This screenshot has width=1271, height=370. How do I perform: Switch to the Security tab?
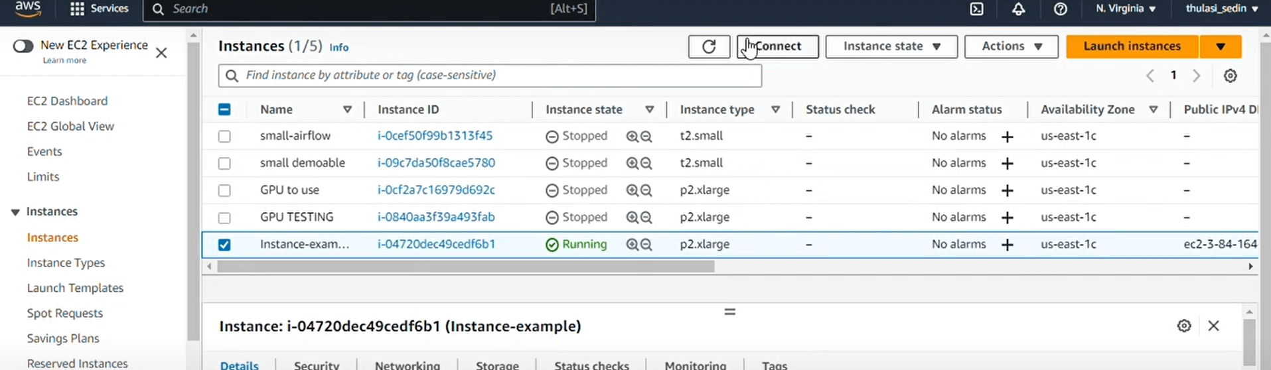pyautogui.click(x=316, y=365)
